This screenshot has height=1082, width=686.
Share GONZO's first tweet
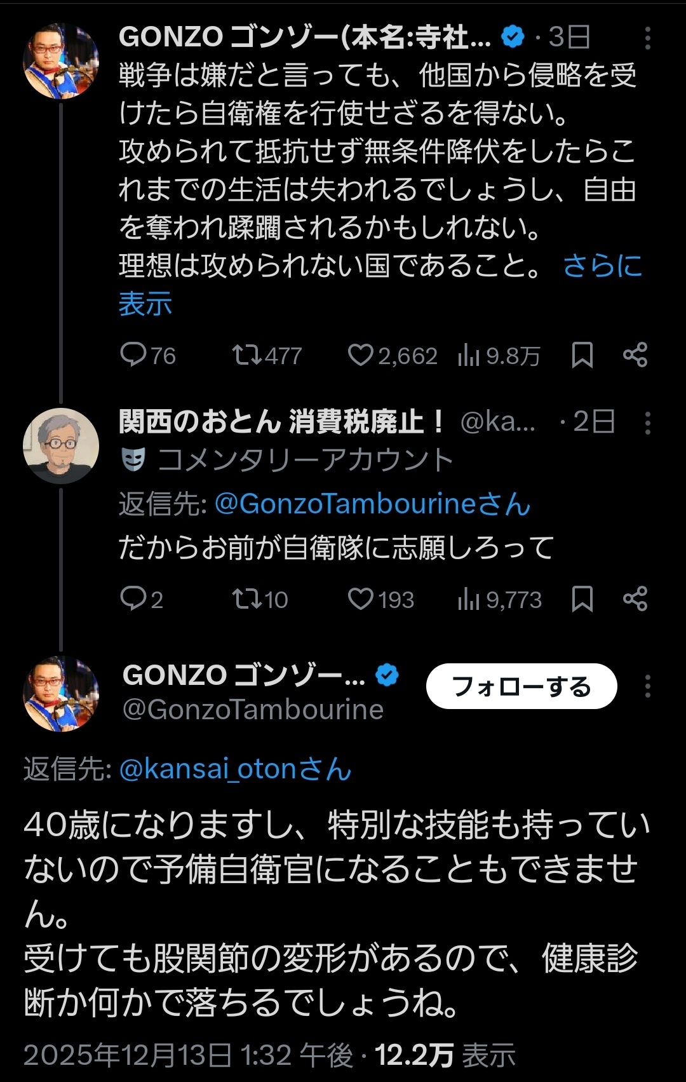635,355
